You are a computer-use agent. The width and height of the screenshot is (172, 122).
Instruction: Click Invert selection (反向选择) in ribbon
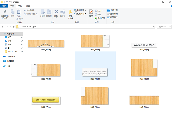pyautogui.click(x=114, y=17)
